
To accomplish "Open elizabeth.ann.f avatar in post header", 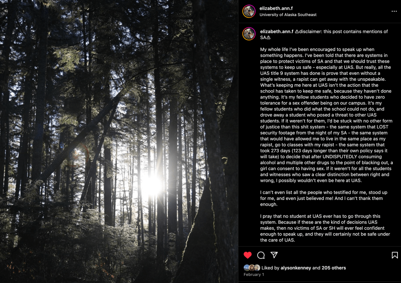I will point(249,11).
